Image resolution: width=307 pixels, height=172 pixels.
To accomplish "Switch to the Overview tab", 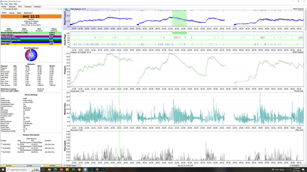I will (28, 7).
